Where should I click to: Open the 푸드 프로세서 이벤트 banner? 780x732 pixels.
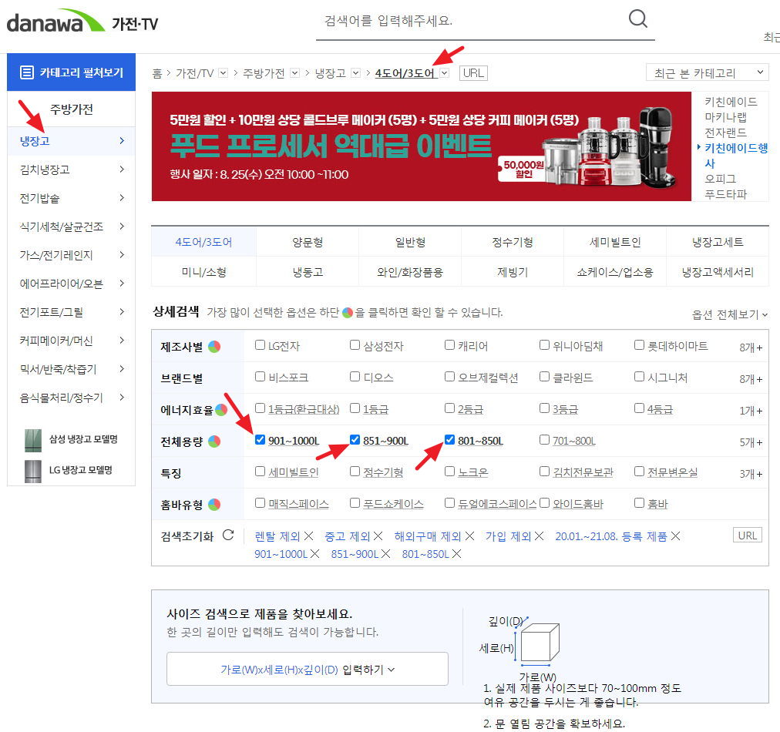422,146
